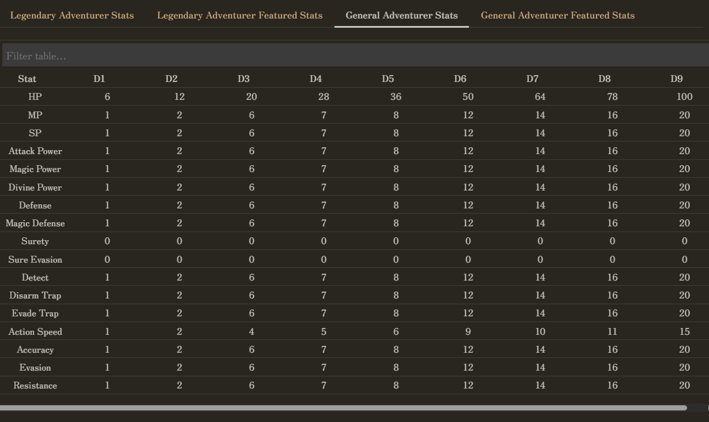Image resolution: width=709 pixels, height=422 pixels.
Task: Click Sure Evasion value 0 in D1
Action: 107,260
